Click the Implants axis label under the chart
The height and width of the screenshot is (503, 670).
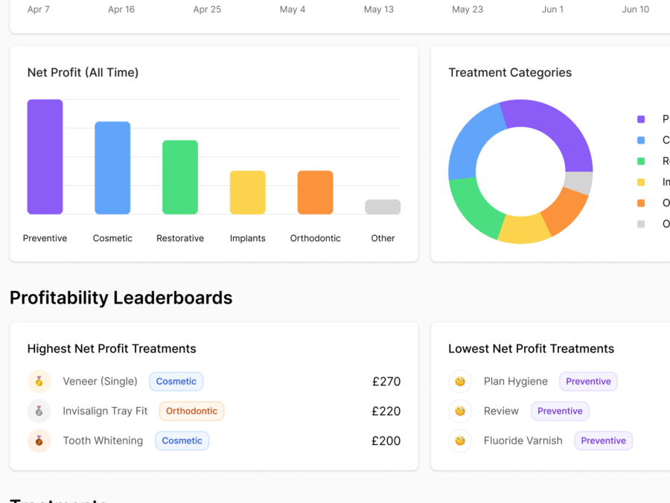tap(248, 238)
